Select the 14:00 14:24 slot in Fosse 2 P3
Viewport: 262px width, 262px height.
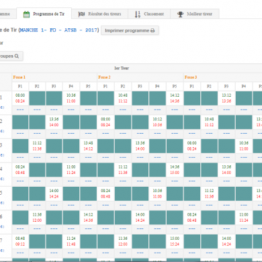[140, 218]
